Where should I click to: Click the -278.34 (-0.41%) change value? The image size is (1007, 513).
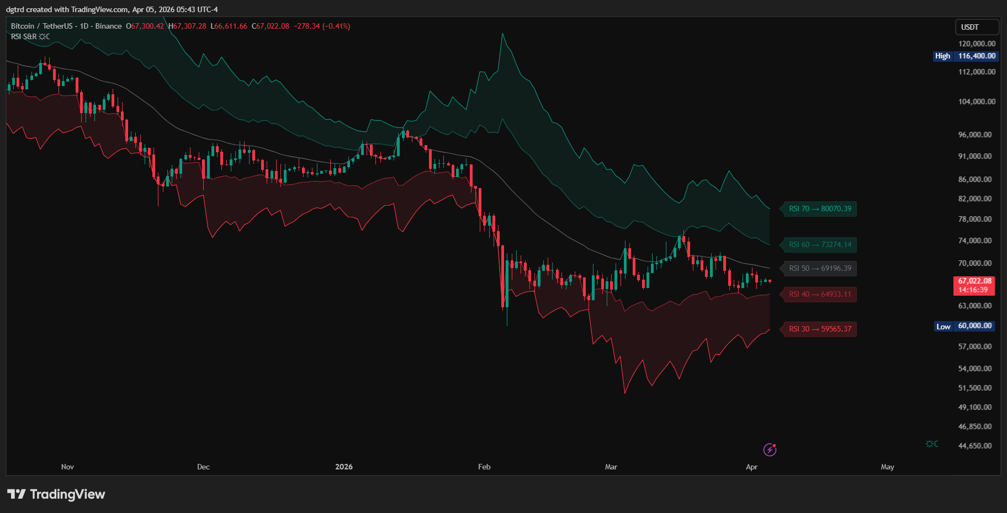click(322, 26)
